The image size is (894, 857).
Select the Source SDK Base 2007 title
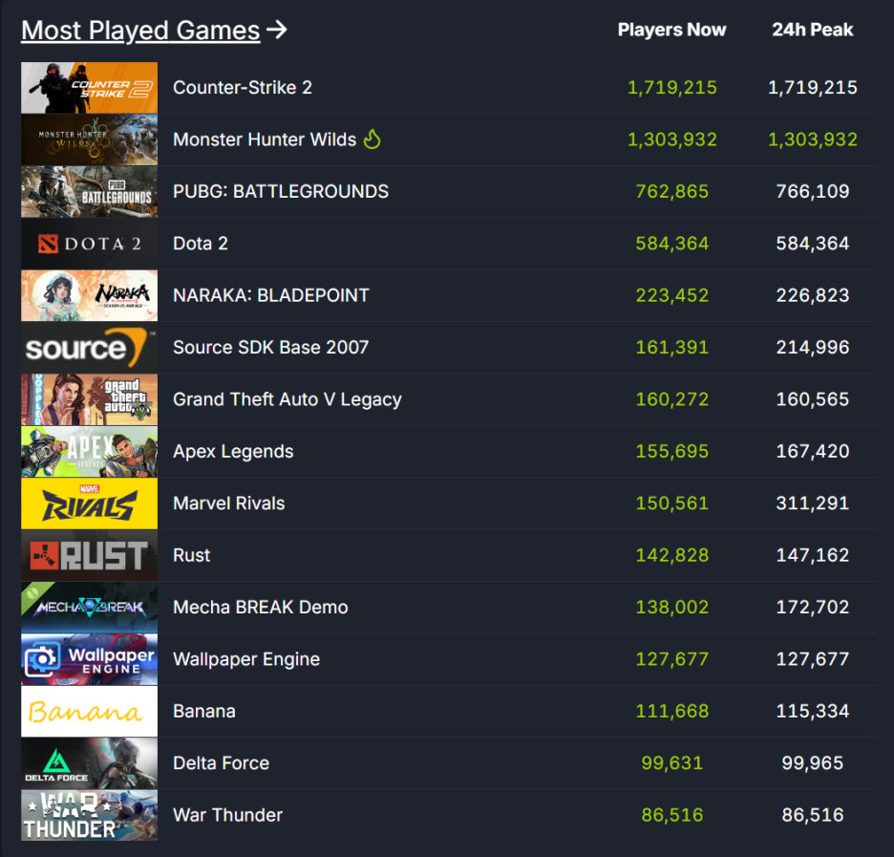(271, 347)
